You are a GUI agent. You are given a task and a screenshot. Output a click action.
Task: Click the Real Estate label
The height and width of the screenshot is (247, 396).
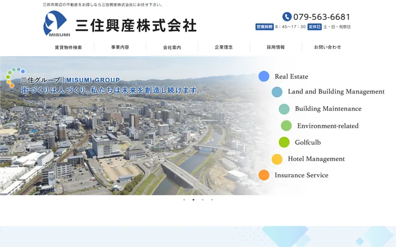291,76
